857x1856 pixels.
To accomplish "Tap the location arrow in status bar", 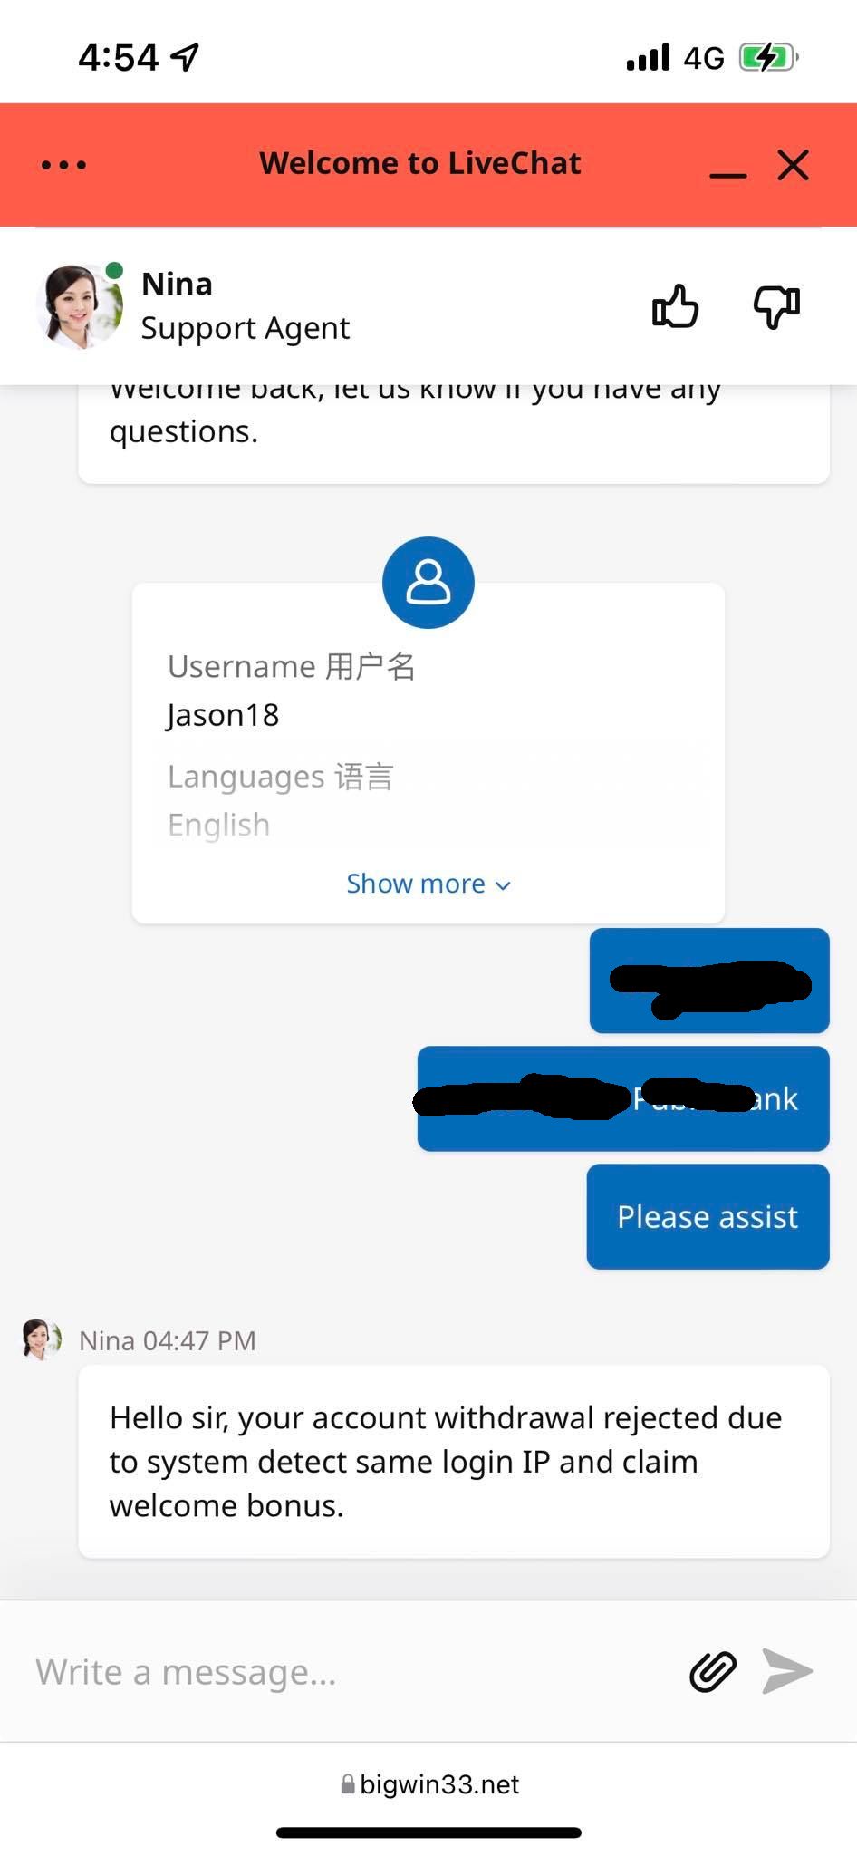I will [185, 57].
